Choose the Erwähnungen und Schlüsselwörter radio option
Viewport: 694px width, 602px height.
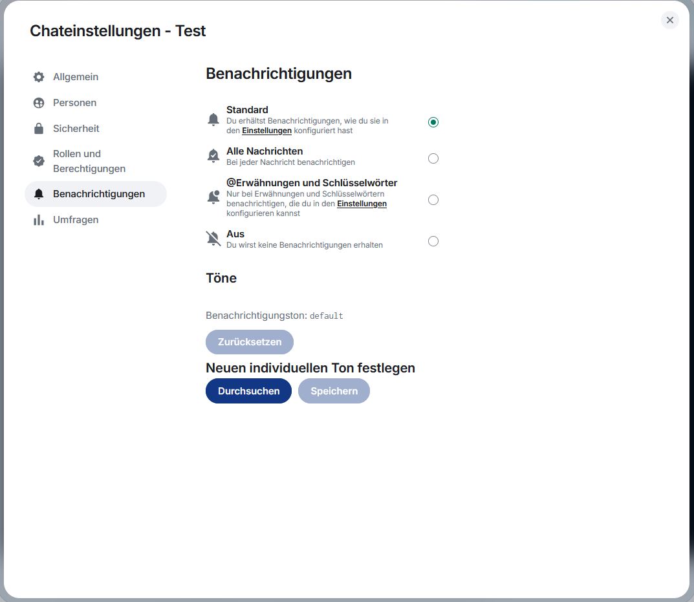point(433,200)
